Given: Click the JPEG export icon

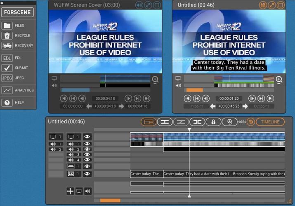Looking at the screenshot, I should pyautogui.click(x=7, y=78).
